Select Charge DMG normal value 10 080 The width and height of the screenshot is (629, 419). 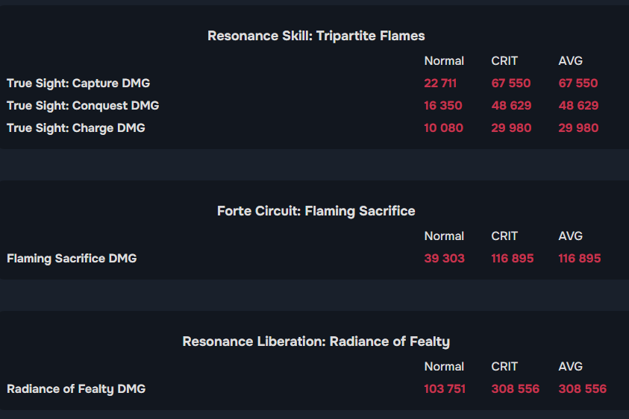(x=443, y=128)
